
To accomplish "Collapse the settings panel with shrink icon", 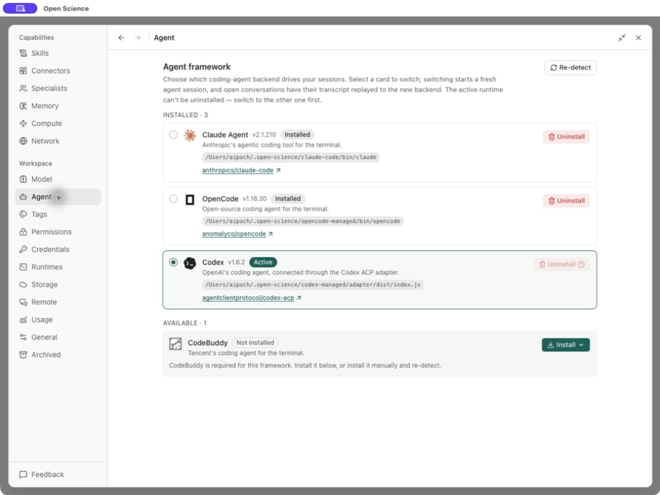I will pos(622,38).
